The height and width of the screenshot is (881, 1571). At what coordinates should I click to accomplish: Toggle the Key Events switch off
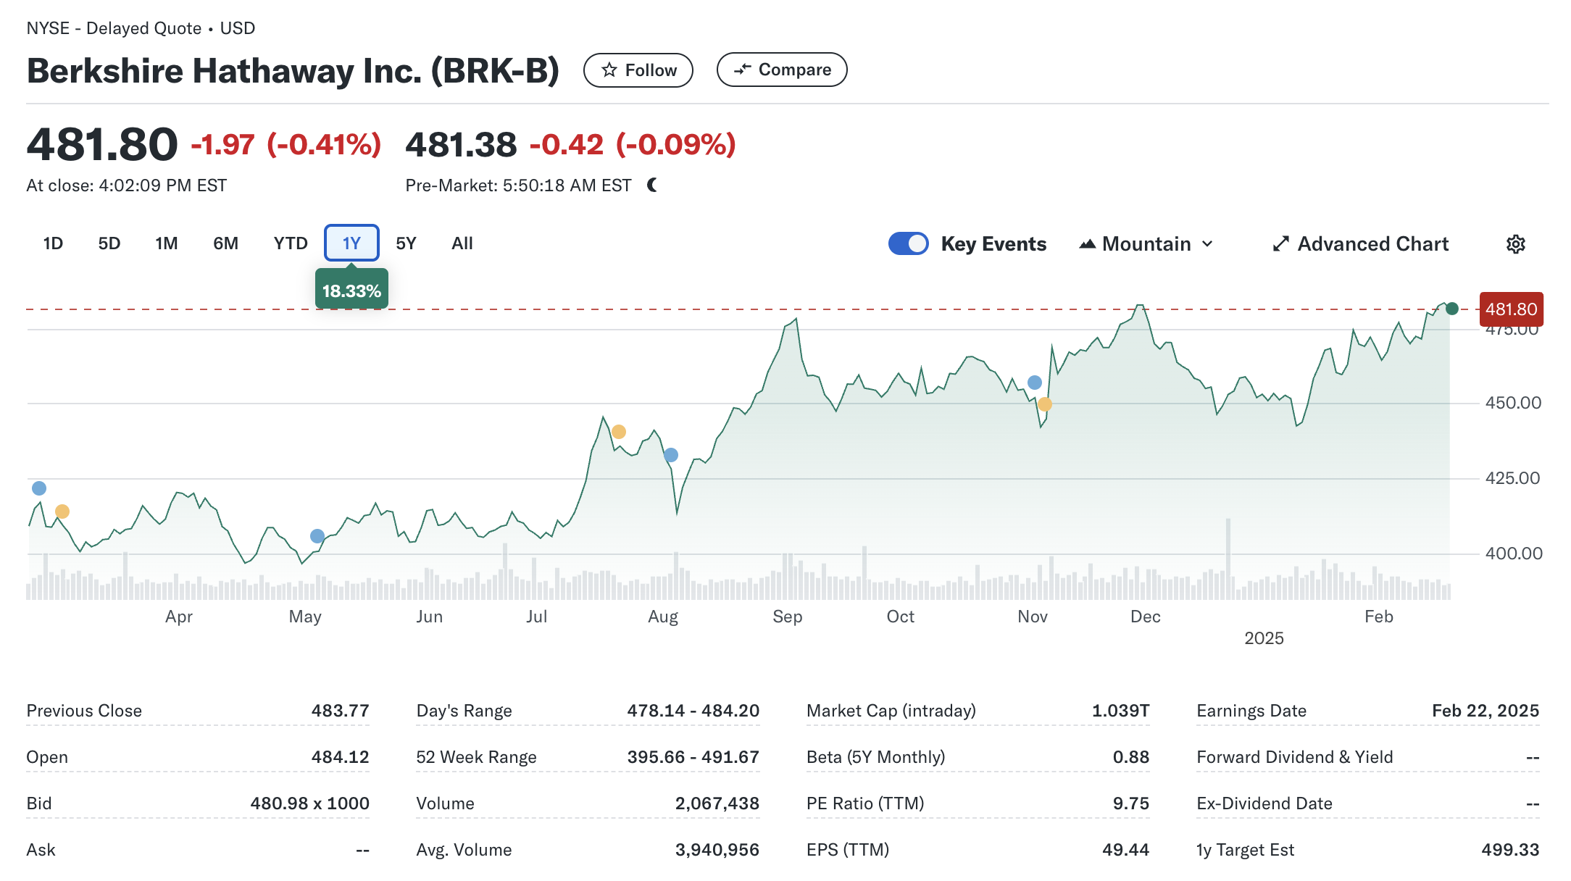click(908, 243)
